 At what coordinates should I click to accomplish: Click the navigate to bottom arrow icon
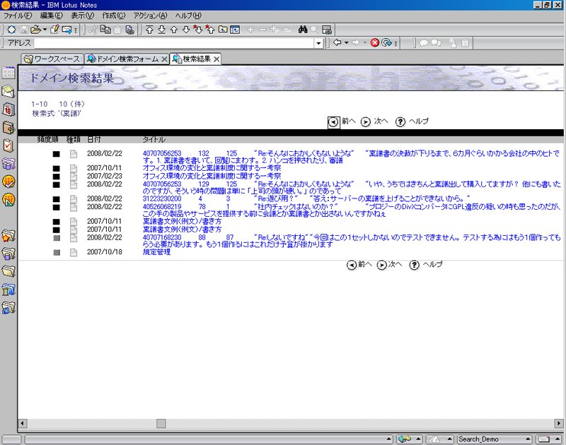162,30
